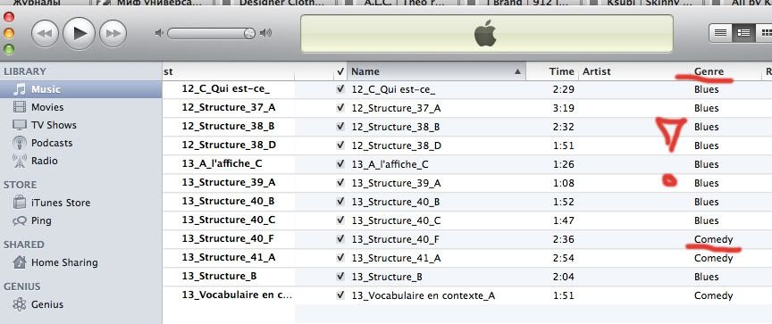This screenshot has height=324, width=772.
Task: Uncheck 12_Structure_38_D track
Action: pyautogui.click(x=340, y=145)
